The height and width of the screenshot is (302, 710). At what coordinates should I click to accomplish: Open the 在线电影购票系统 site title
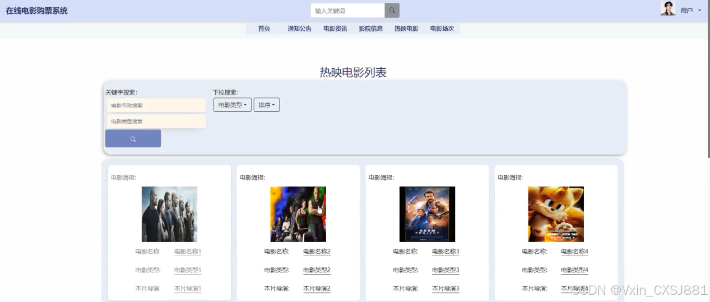tap(37, 11)
